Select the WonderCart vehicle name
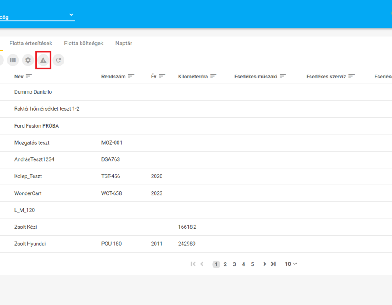 28,193
